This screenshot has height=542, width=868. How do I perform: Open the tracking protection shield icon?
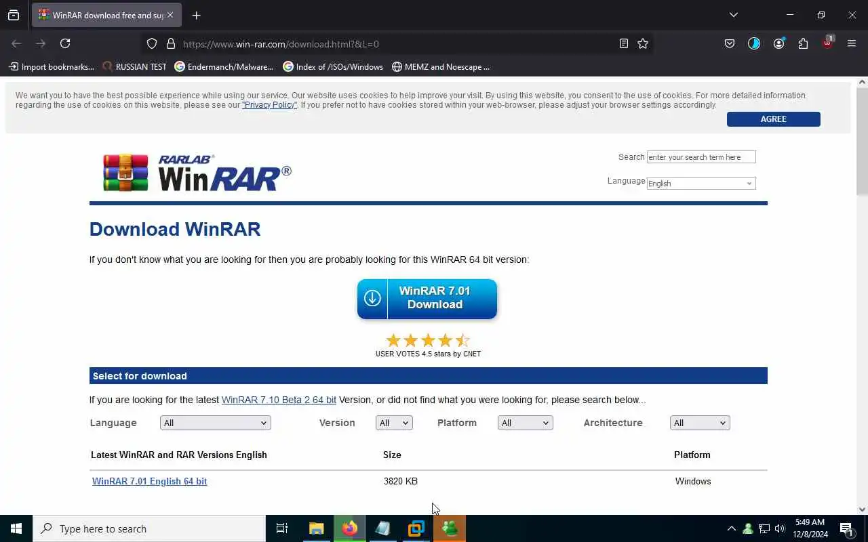pyautogui.click(x=152, y=43)
